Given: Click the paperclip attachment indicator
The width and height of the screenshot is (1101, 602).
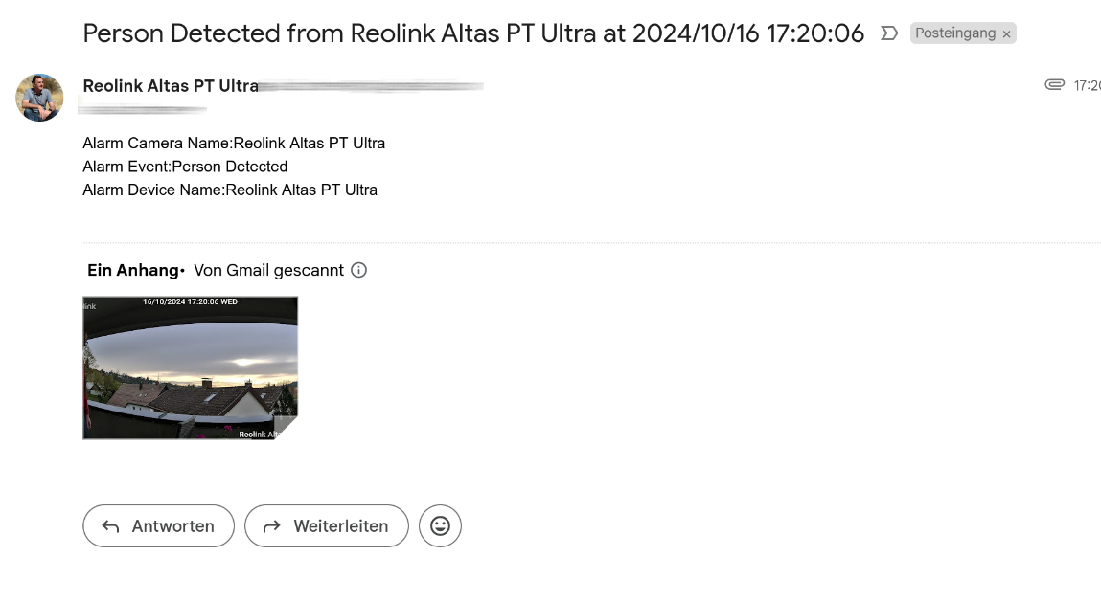Looking at the screenshot, I should (x=1054, y=85).
